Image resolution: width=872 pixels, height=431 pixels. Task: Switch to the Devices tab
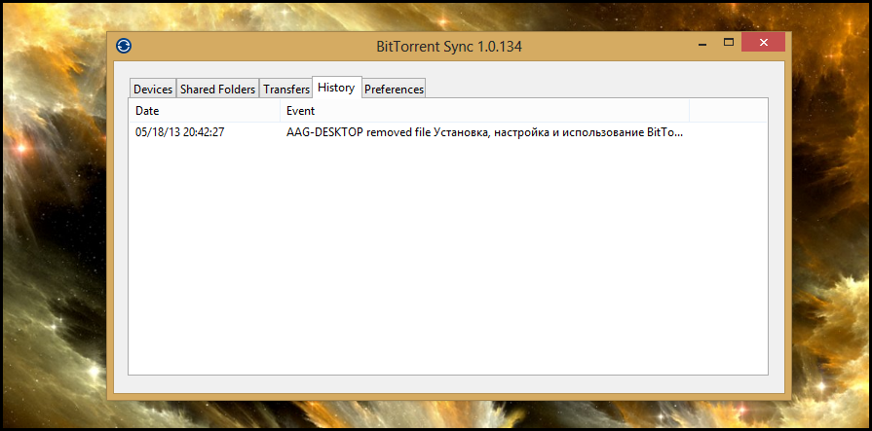(x=153, y=89)
